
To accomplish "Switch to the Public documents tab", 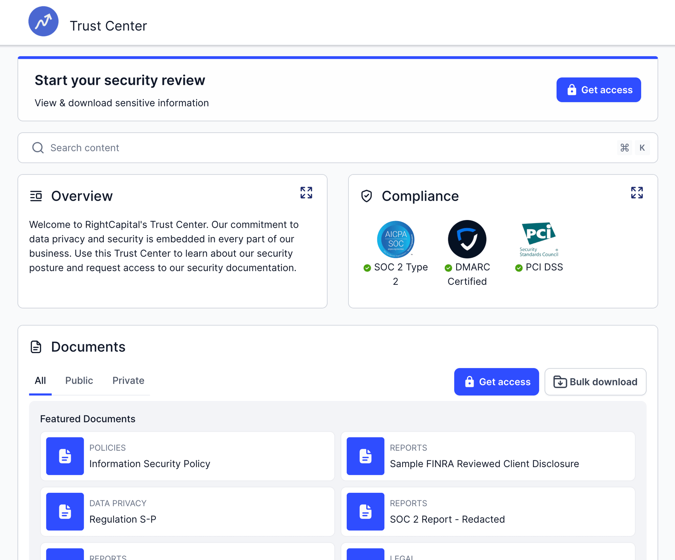I will 79,380.
